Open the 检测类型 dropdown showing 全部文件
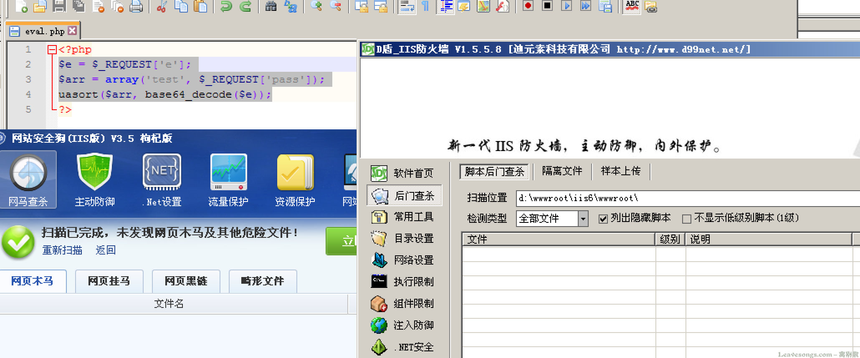 552,218
